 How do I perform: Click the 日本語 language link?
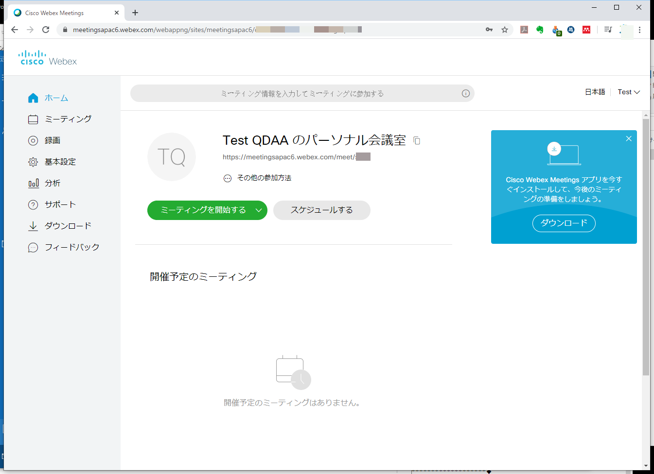coord(595,92)
